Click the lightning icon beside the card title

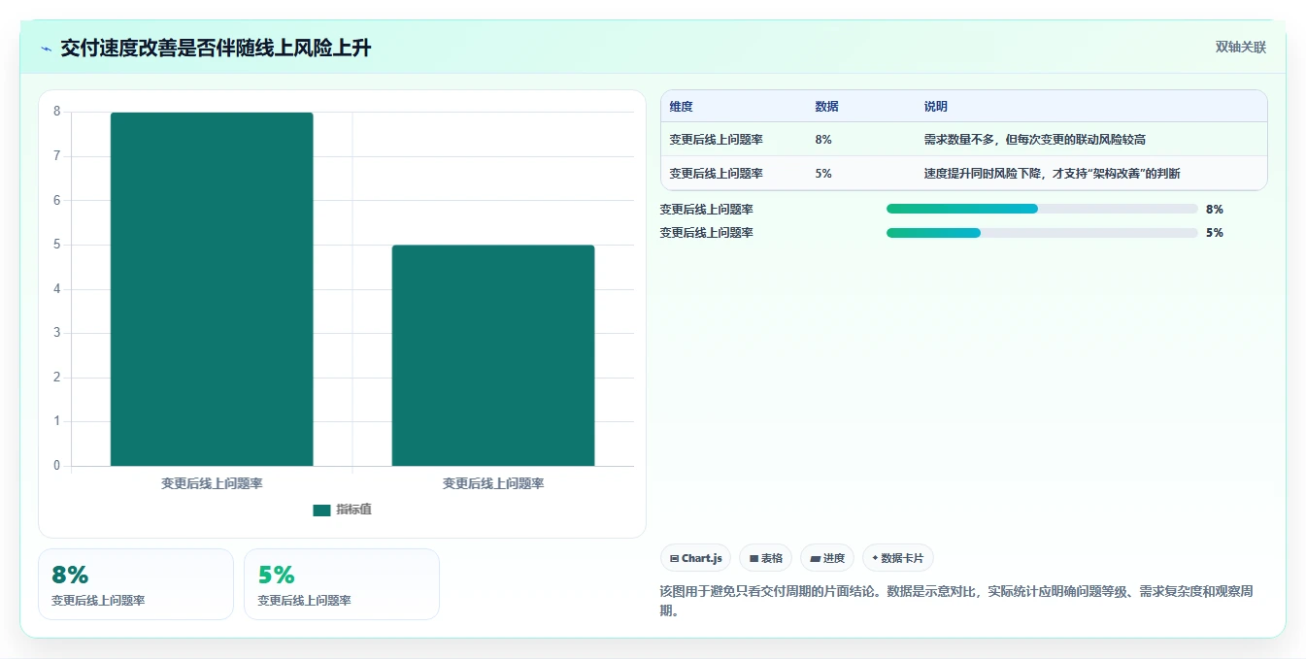click(47, 49)
